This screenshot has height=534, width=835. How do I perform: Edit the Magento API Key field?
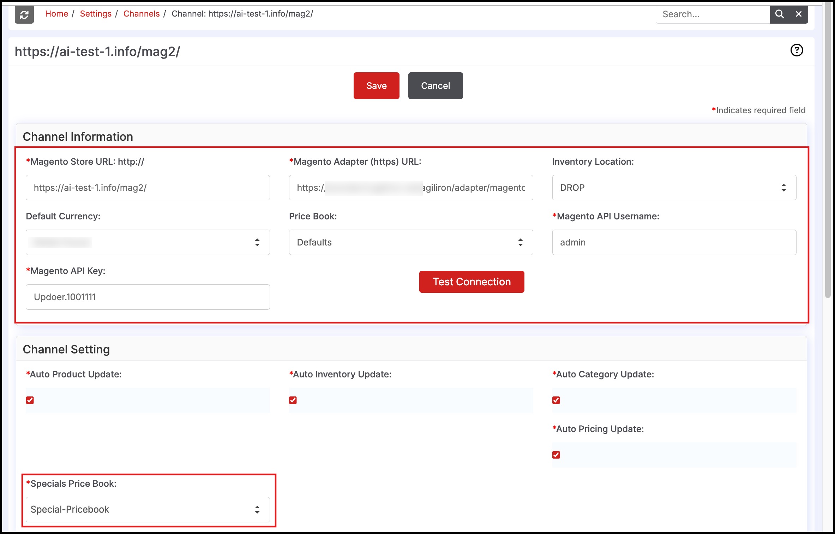148,297
